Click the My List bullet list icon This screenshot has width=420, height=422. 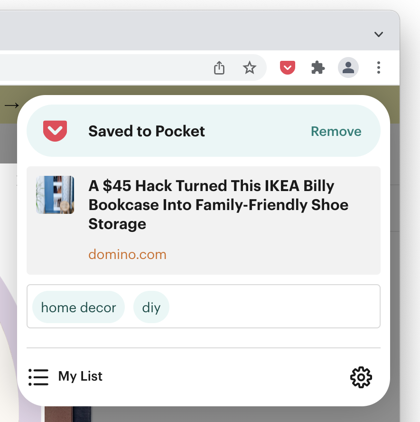point(38,377)
